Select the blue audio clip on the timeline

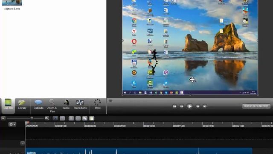click(139, 151)
